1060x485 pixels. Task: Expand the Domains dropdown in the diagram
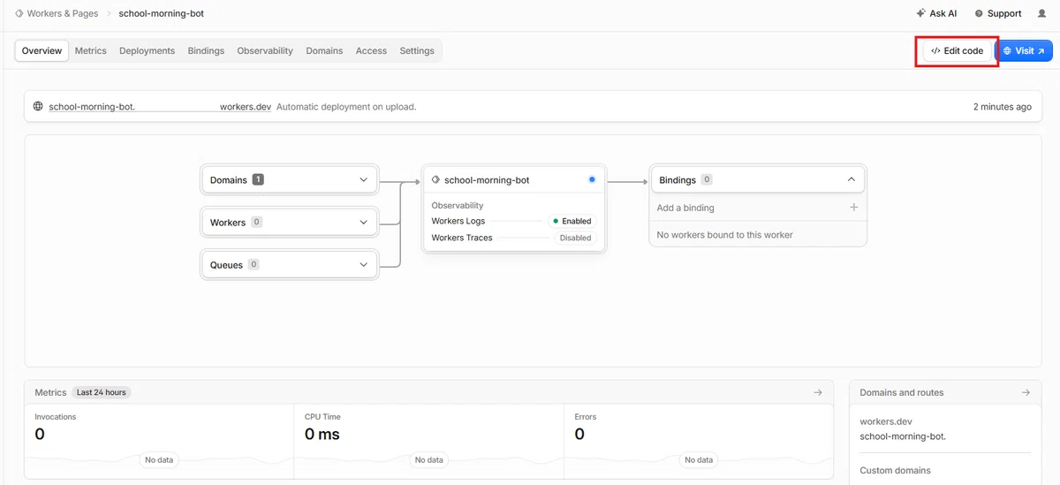point(290,179)
